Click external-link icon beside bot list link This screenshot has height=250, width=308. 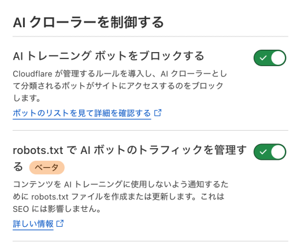tap(158, 113)
